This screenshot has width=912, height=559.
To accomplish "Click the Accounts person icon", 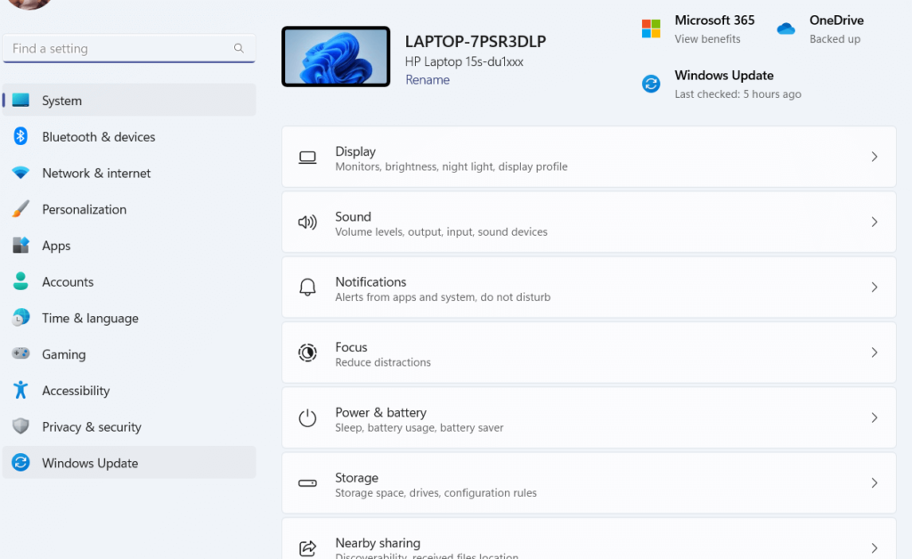I will (x=21, y=281).
